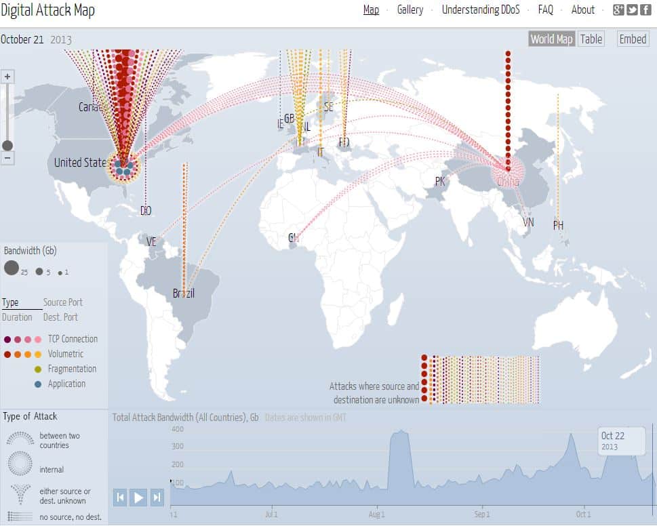657x526 pixels.
Task: Click the Facebook share icon
Action: pos(645,9)
